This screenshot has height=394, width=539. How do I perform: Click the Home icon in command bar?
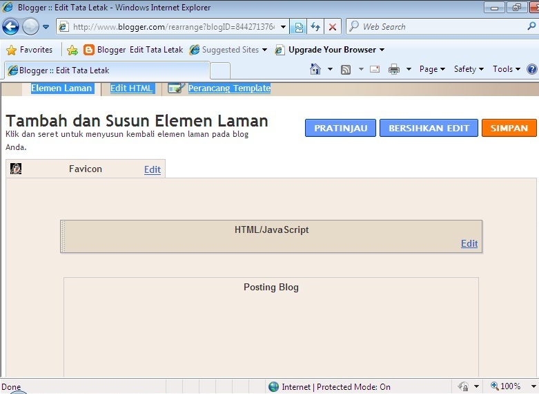tap(315, 69)
